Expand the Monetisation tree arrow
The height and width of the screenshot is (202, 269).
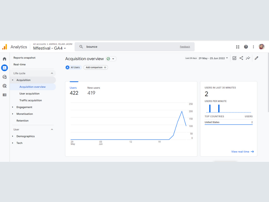[x=13, y=114]
